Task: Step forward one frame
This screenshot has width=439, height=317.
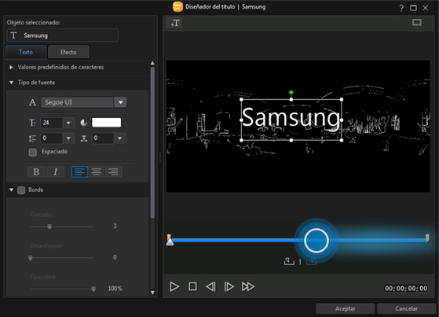Action: (229, 286)
